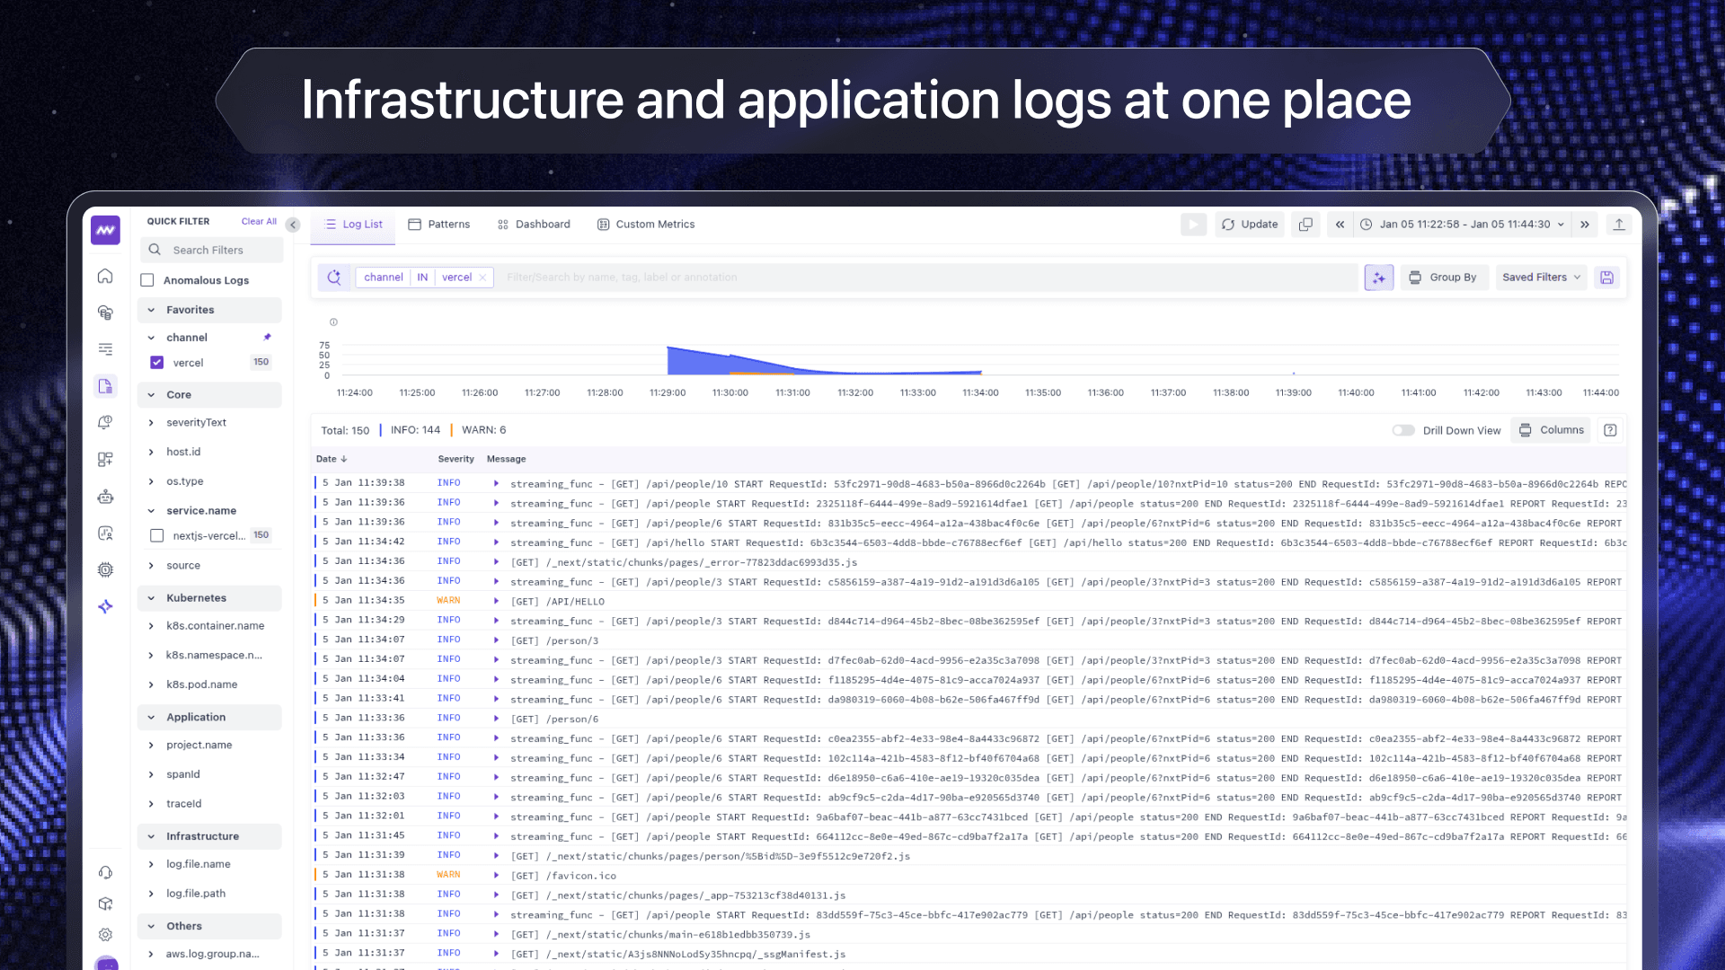Image resolution: width=1725 pixels, height=970 pixels.
Task: Click the copy link icon beside Update
Action: click(1305, 225)
